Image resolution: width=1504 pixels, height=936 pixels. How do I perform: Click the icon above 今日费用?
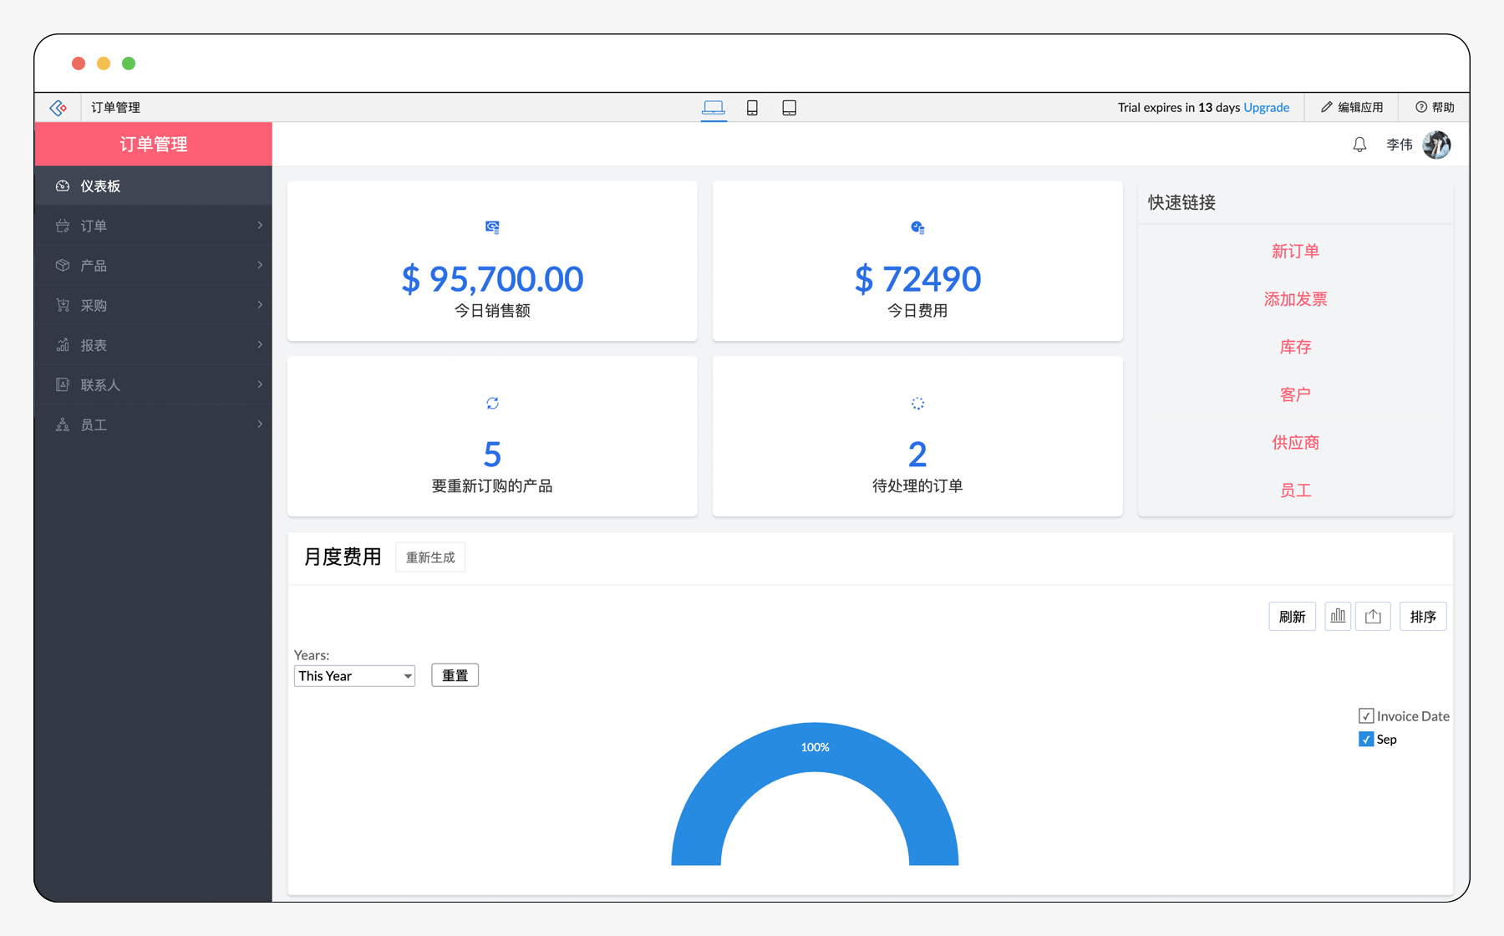[x=917, y=227]
